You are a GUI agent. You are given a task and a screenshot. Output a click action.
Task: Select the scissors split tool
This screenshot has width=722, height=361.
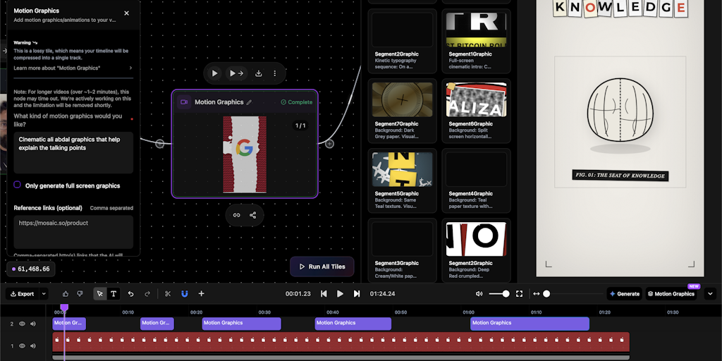click(x=168, y=294)
